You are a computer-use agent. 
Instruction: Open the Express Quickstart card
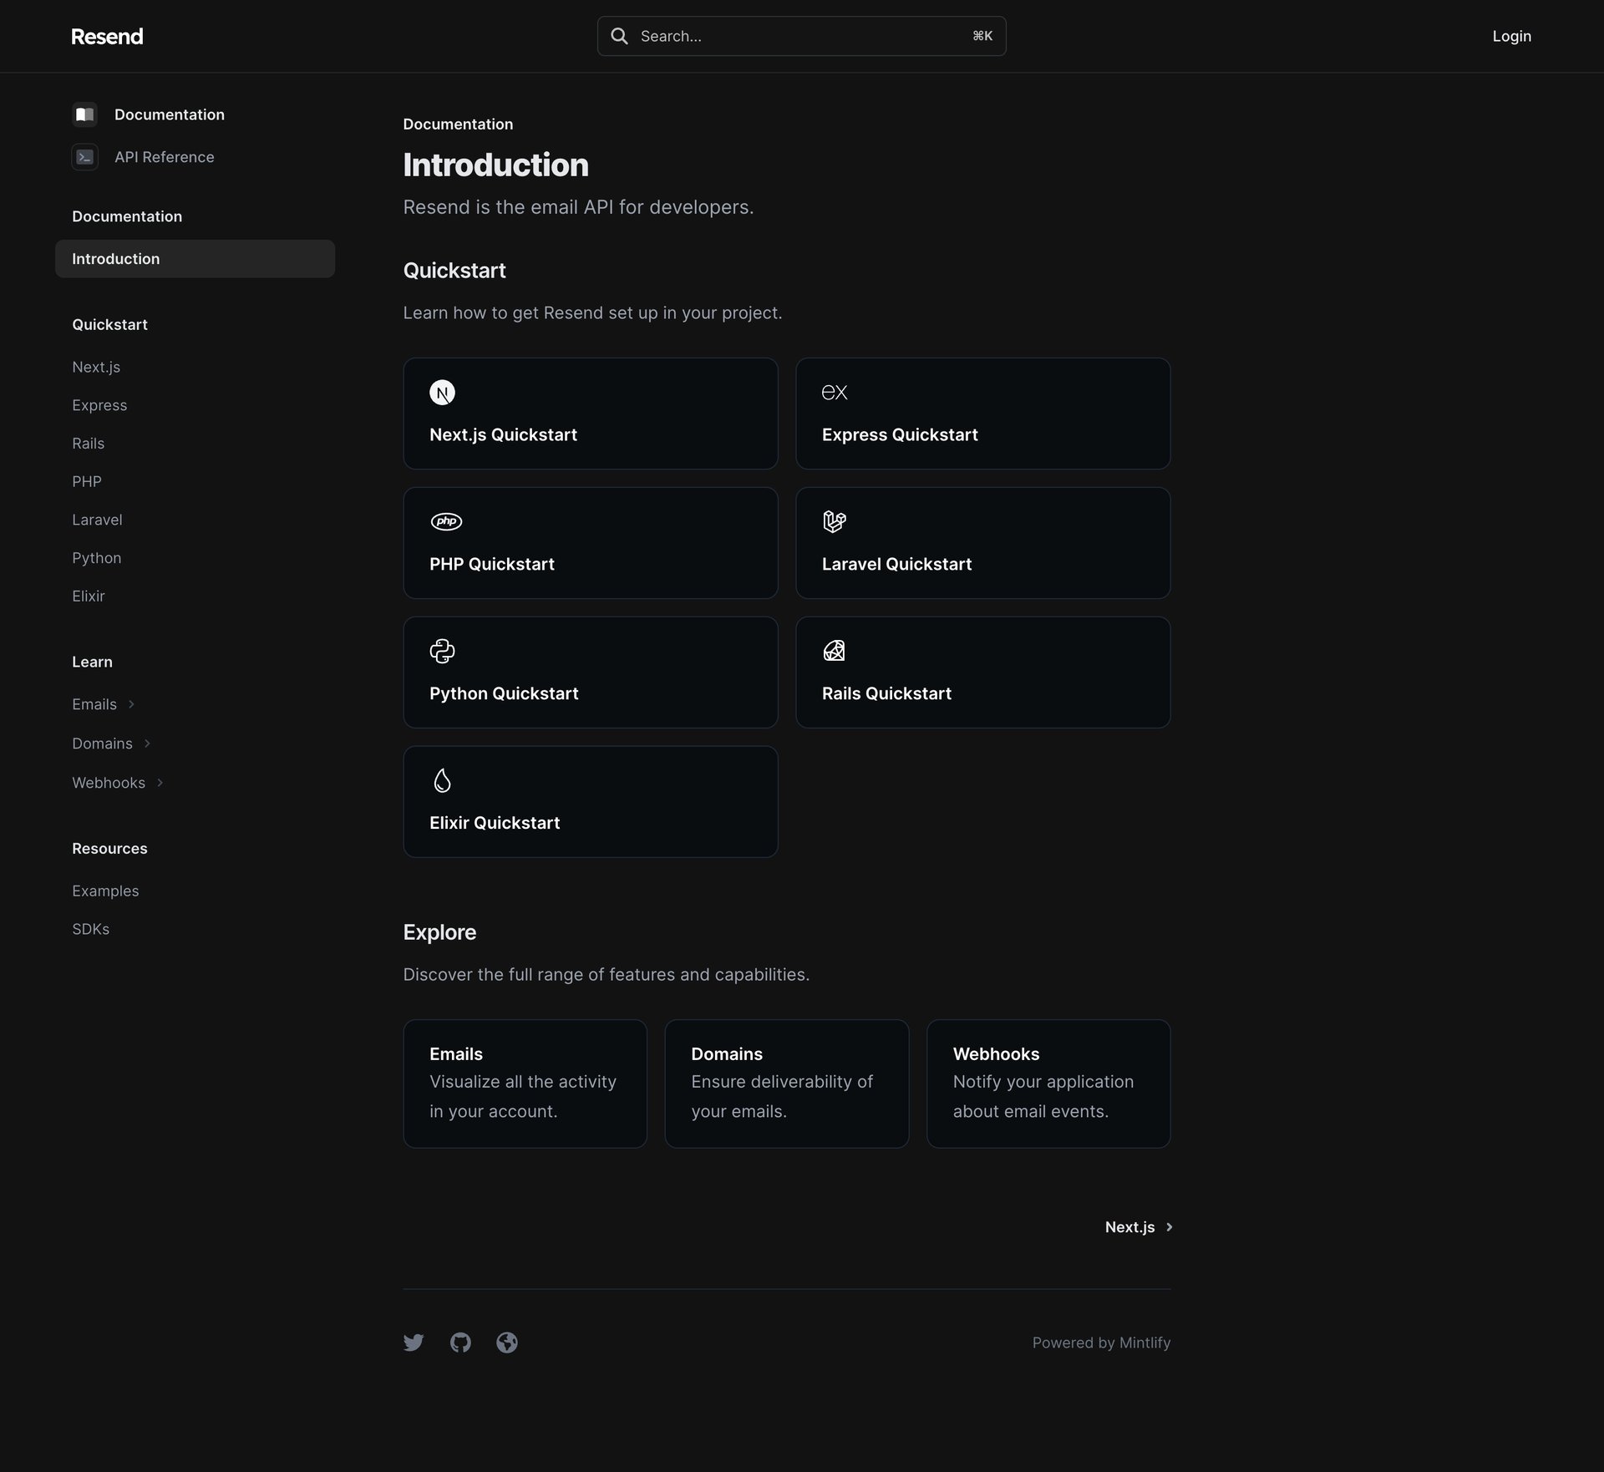pyautogui.click(x=983, y=413)
